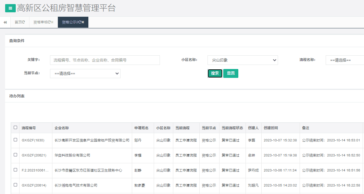Reload the 资格审核 tab using refresh icon
Screen dimensions: 364x194
coord(49,22)
